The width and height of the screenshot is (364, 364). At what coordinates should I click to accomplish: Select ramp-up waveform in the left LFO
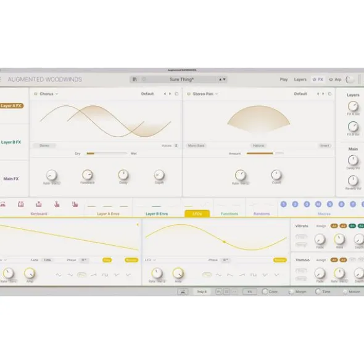[x=94, y=275]
